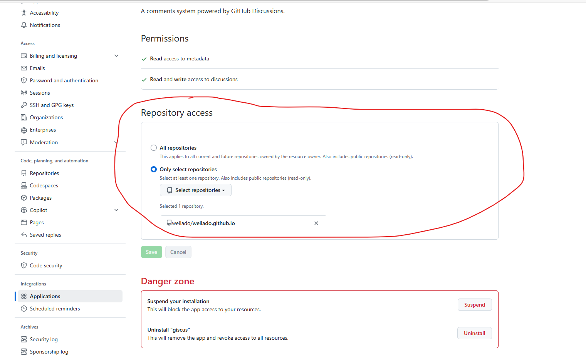Click the Copilot icon

24,210
